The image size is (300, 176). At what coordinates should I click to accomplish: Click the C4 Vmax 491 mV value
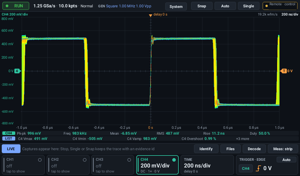coord(33,139)
